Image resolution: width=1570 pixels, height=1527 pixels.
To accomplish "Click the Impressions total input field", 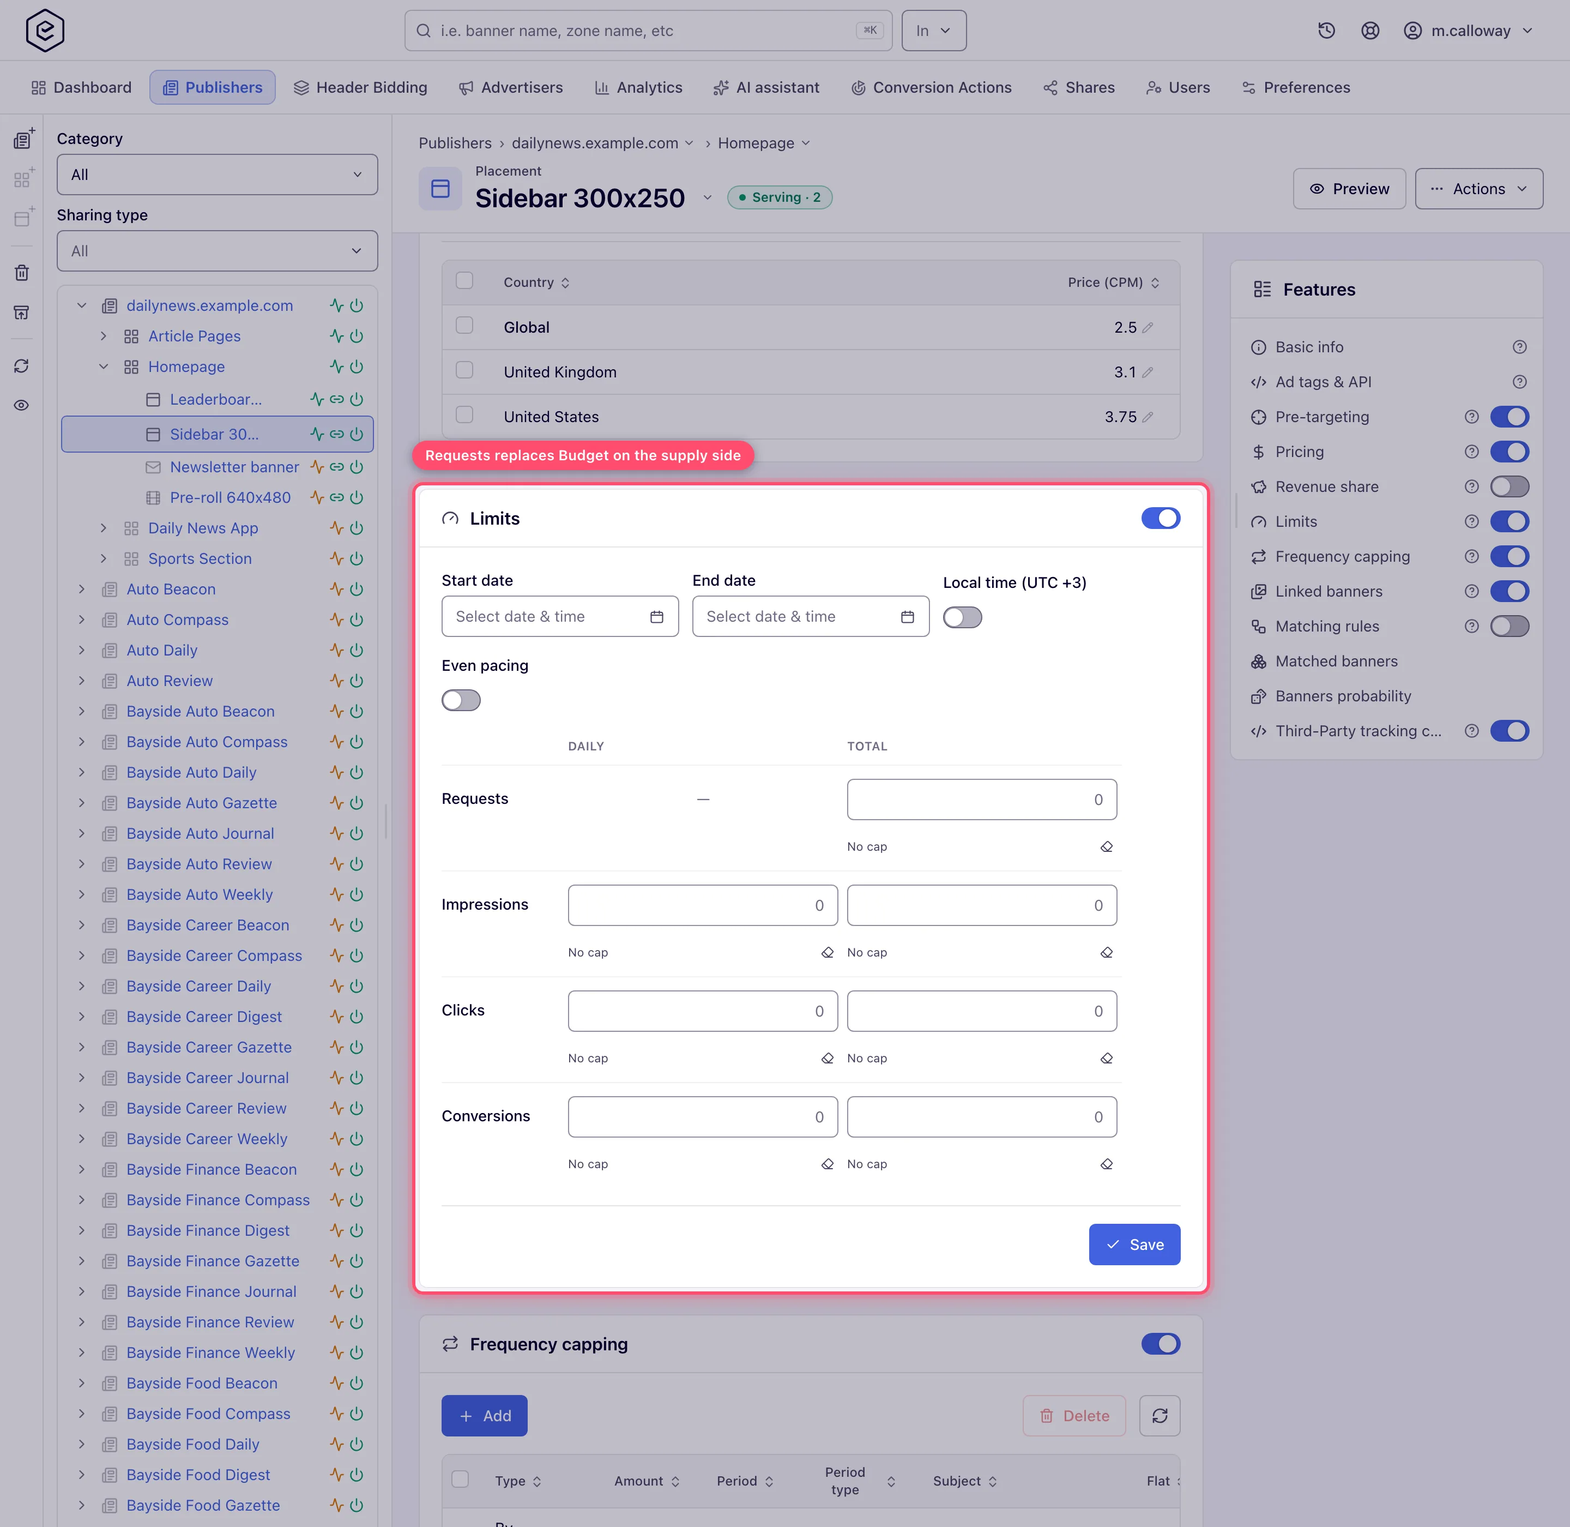I will [981, 905].
